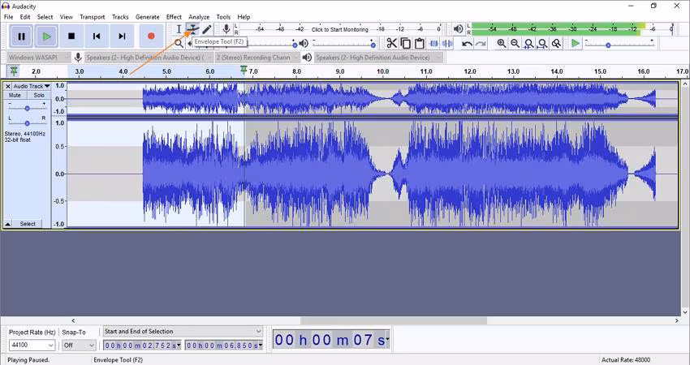Viewport: 690px width, 365px height.
Task: Click Skip to End button
Action: (122, 36)
